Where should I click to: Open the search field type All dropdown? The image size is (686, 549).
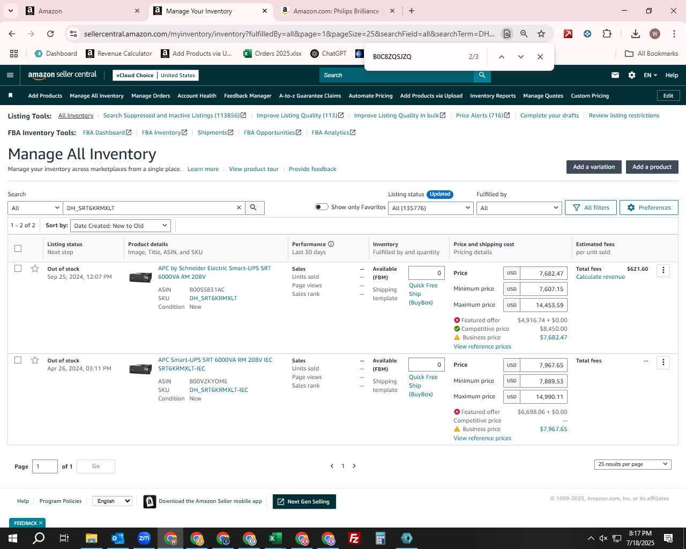[x=35, y=208]
